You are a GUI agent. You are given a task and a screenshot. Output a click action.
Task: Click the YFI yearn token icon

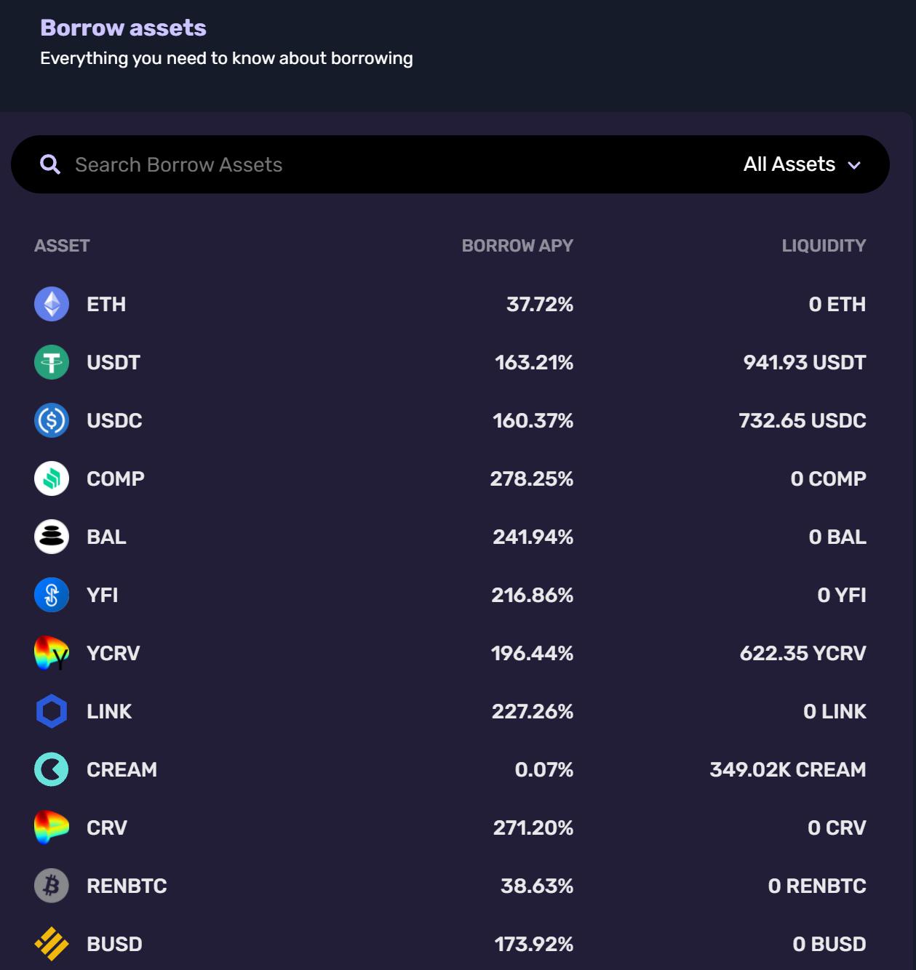click(x=52, y=595)
